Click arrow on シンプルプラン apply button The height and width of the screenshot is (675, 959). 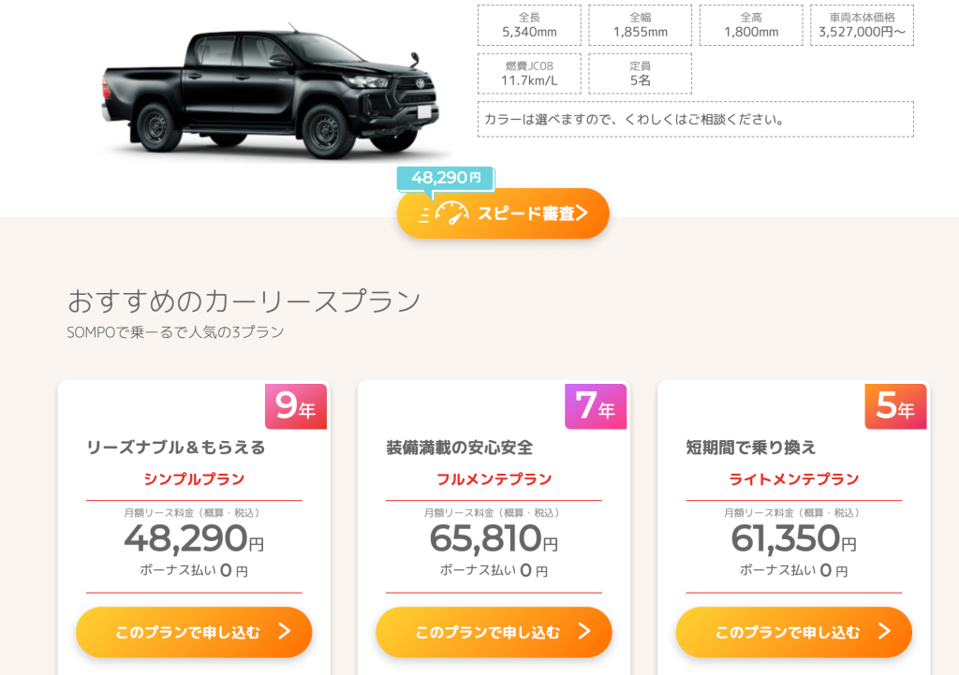[x=285, y=632]
